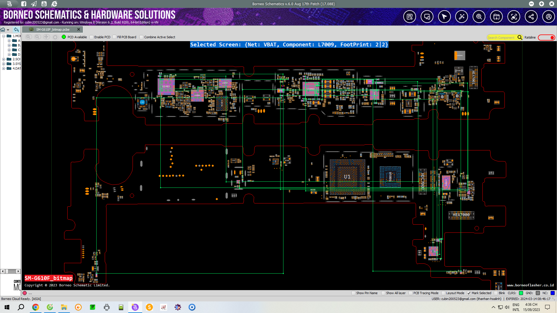Open the Facebook icon in title bar
Image resolution: width=557 pixels, height=313 pixels.
[x=24, y=4]
